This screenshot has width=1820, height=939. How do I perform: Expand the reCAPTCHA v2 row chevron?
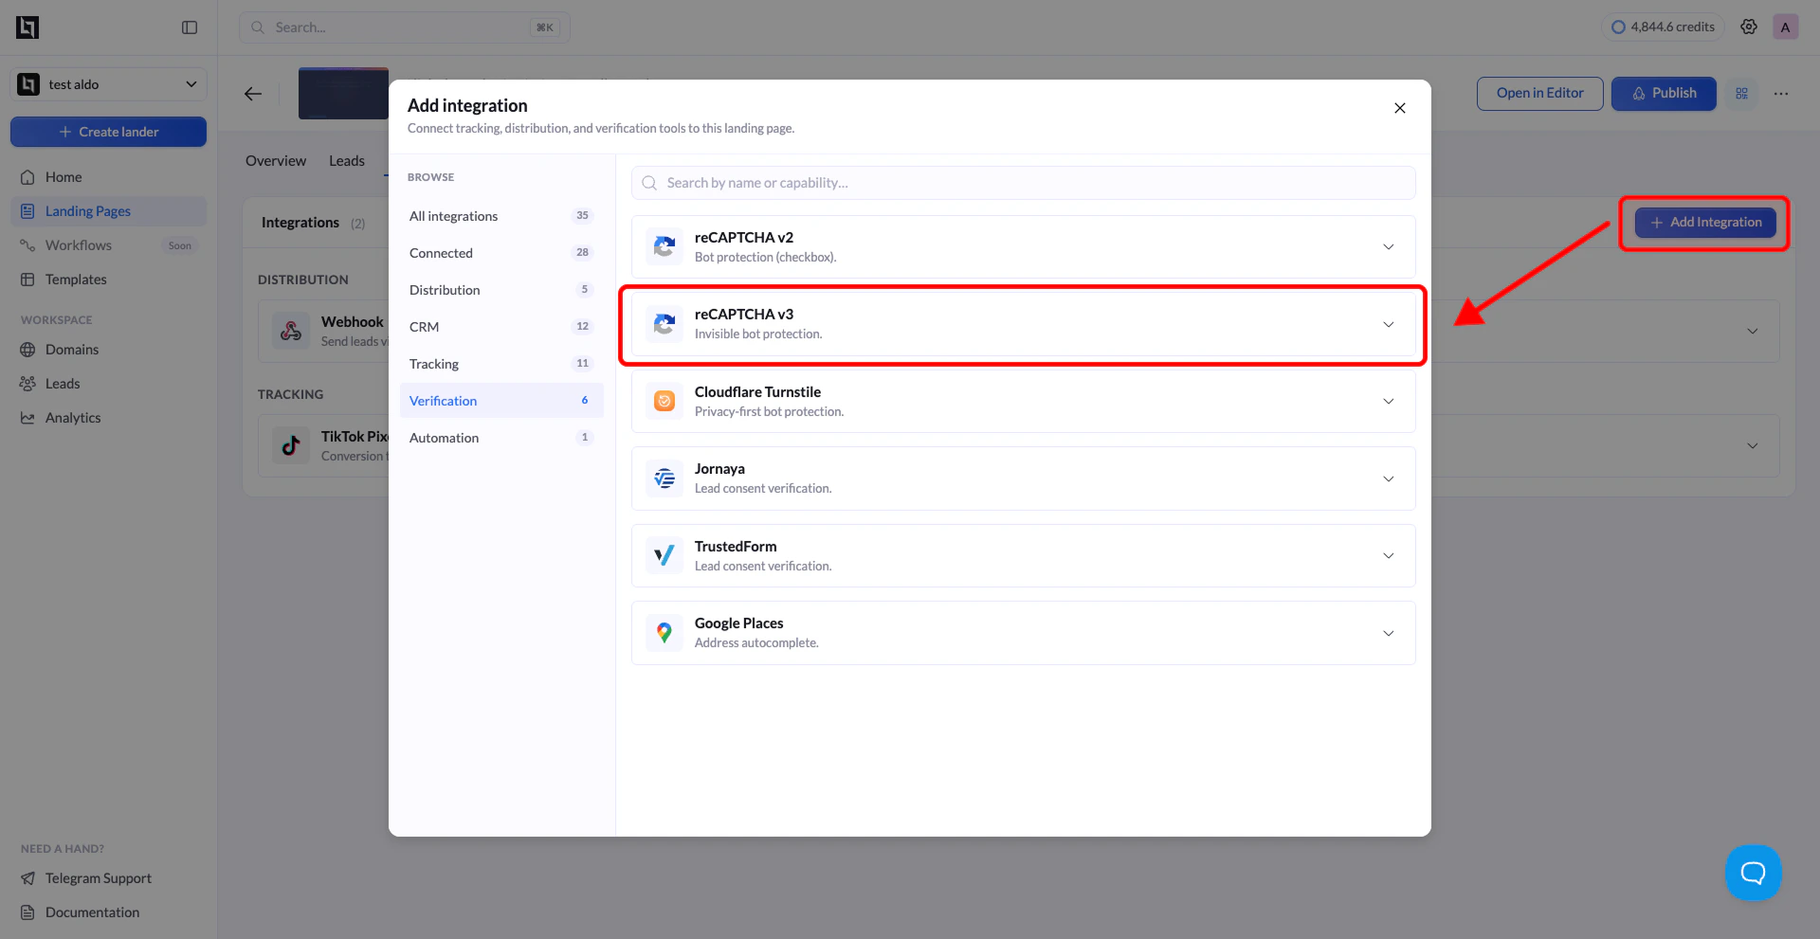click(x=1389, y=246)
